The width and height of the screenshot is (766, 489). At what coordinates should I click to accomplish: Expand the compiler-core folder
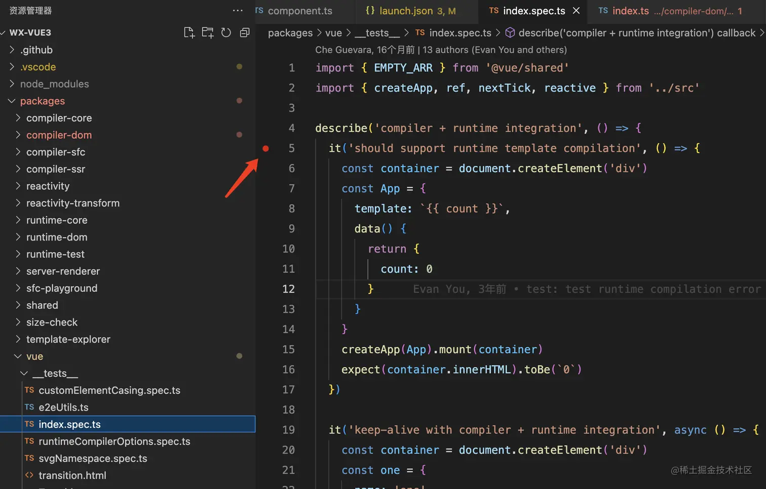(x=128, y=118)
